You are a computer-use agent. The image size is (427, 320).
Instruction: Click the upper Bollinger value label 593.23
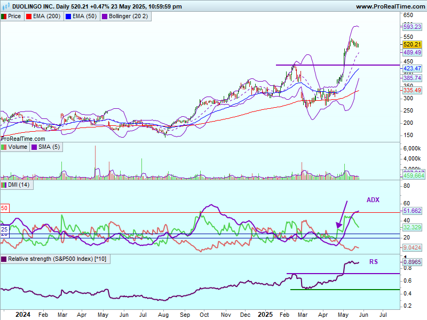pos(412,27)
